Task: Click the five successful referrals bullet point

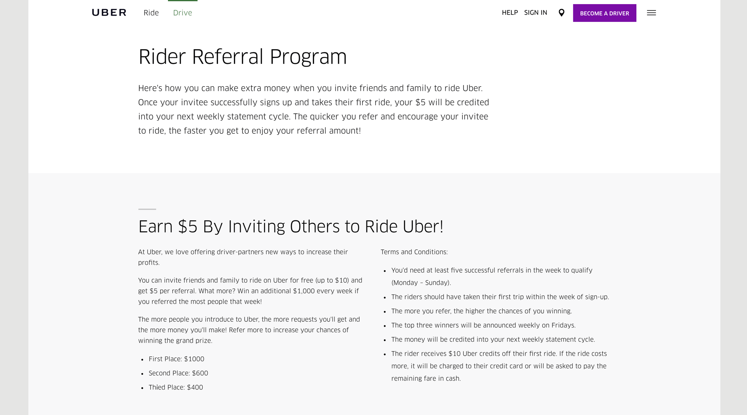Action: click(492, 276)
